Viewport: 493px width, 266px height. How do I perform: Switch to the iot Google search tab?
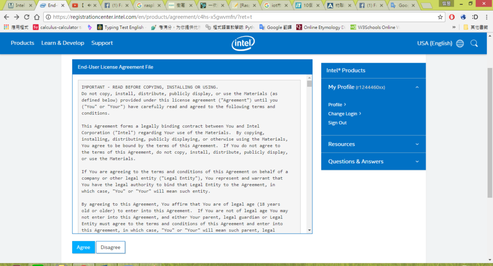[x=276, y=5]
